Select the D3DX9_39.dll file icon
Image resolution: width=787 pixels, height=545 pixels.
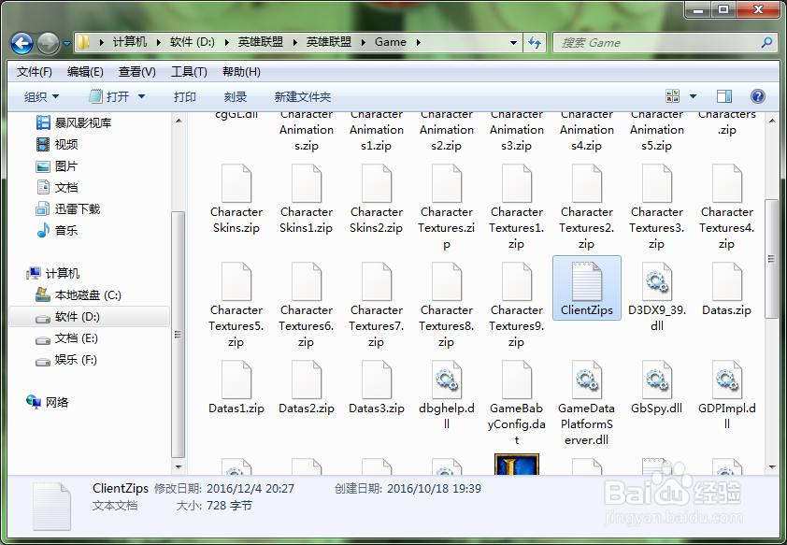pos(657,281)
